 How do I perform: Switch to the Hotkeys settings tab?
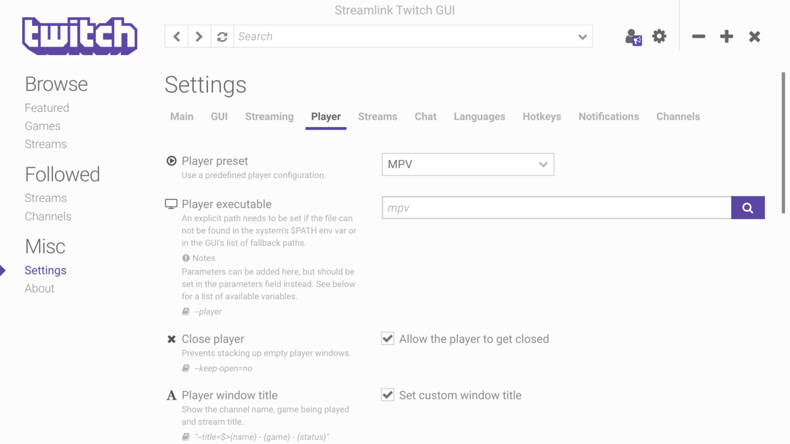click(542, 117)
